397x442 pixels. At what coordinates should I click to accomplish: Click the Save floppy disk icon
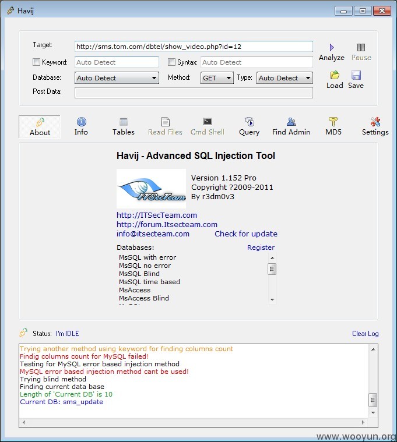pos(356,75)
